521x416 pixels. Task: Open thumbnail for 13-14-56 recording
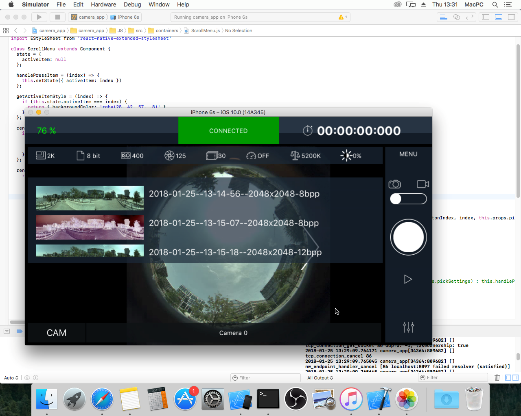point(90,198)
